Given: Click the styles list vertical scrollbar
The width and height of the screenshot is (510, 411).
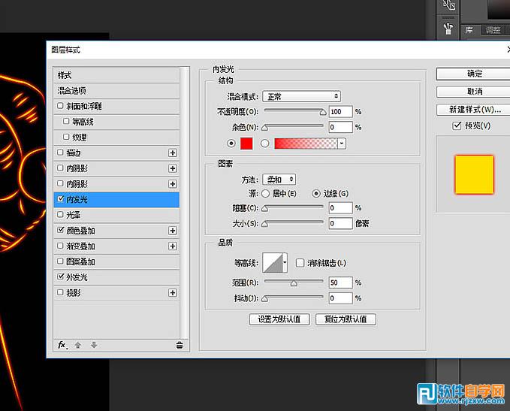Looking at the screenshot, I should (x=185, y=202).
